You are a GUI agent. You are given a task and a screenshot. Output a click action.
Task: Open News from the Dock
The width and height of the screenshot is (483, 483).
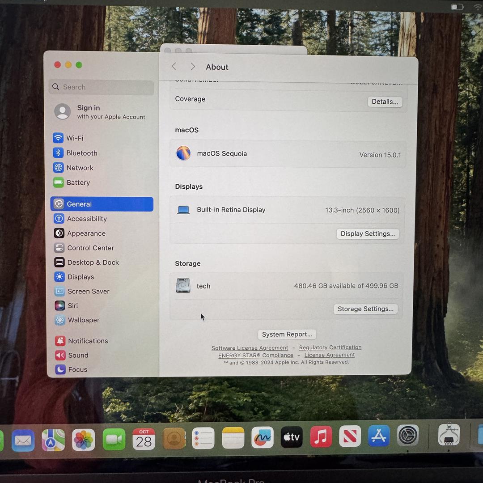350,436
